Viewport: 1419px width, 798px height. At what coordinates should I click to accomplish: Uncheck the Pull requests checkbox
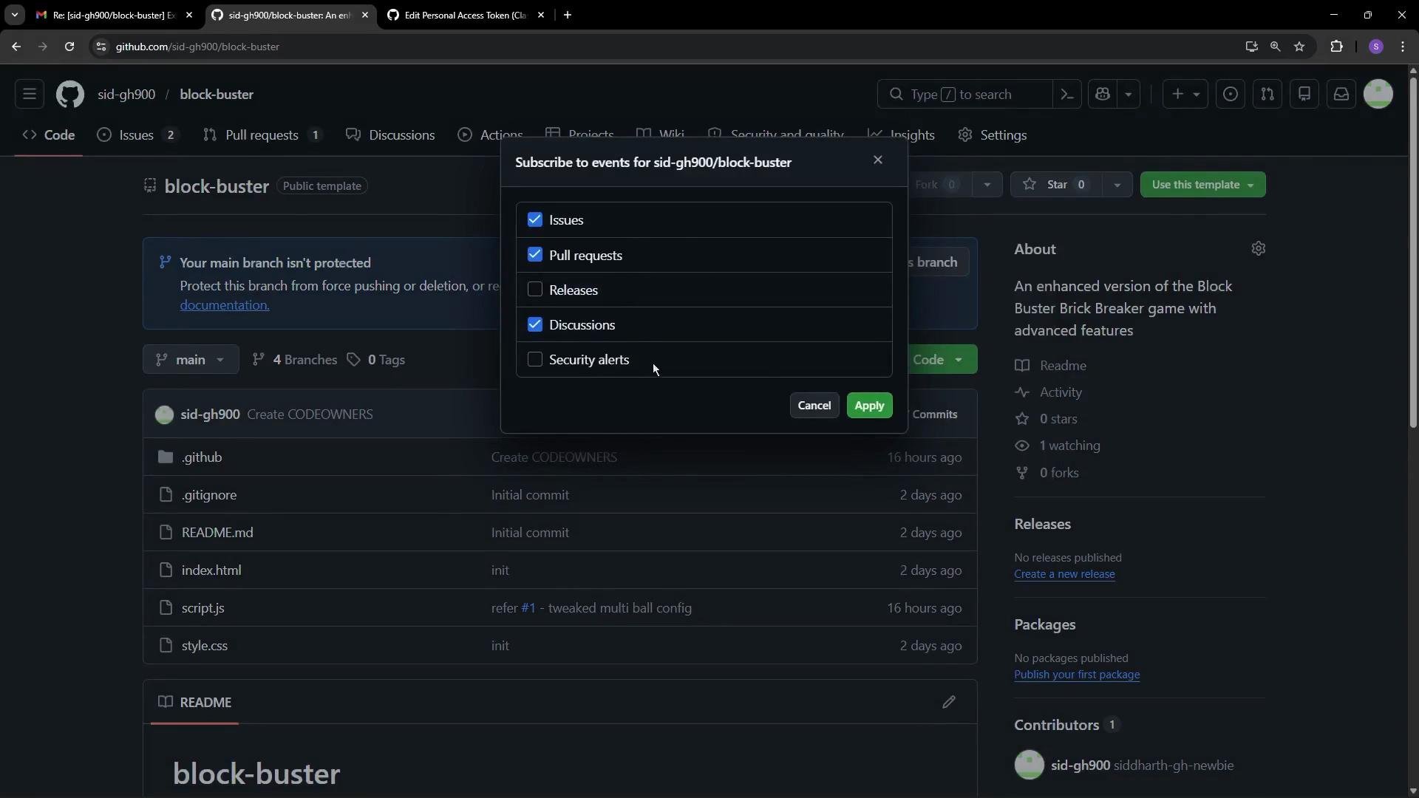pos(535,255)
